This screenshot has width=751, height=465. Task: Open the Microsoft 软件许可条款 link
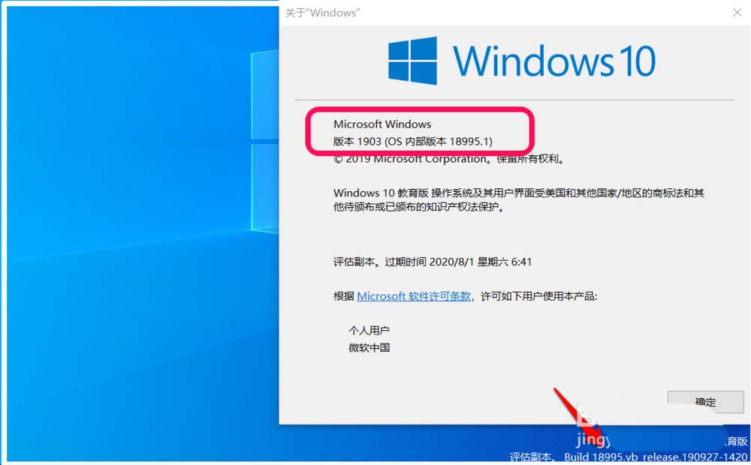414,296
